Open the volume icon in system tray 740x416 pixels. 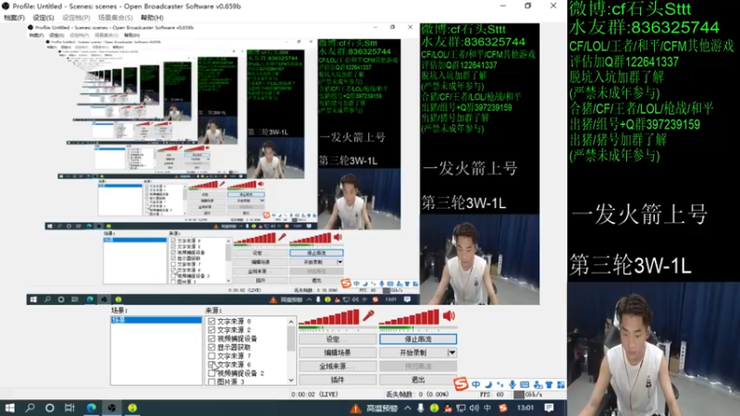click(475, 408)
